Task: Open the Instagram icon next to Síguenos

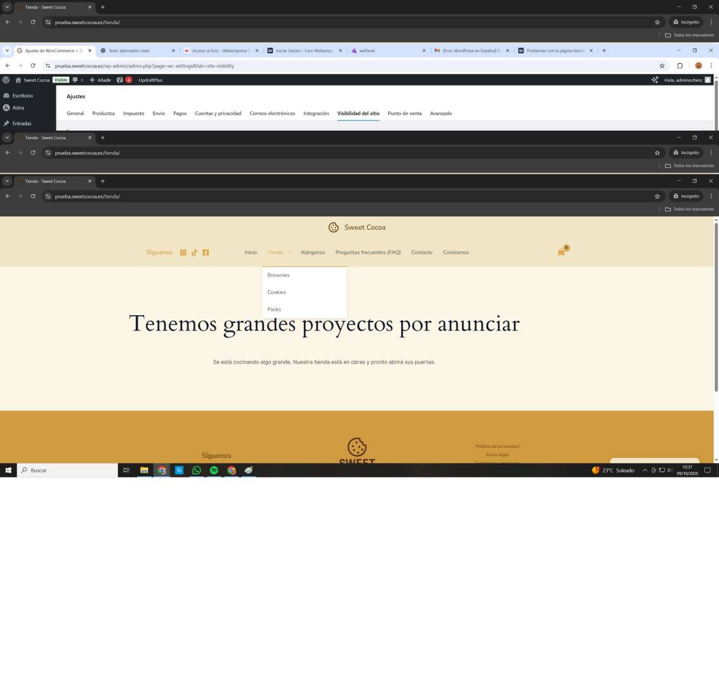Action: coord(183,252)
